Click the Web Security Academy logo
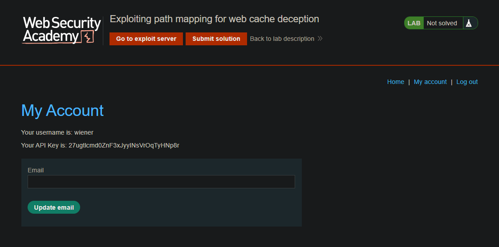499x247 pixels. pyautogui.click(x=62, y=31)
